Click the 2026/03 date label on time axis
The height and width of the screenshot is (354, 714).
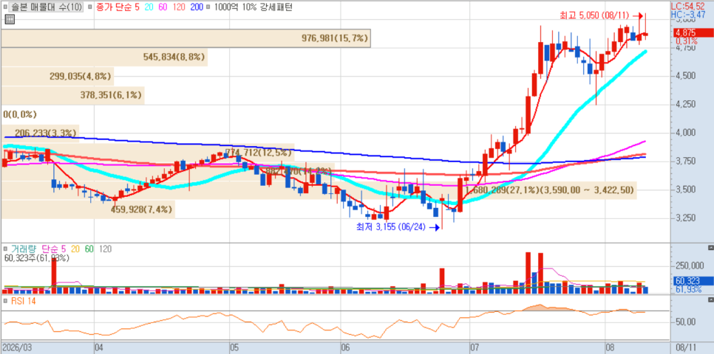pos(16,347)
